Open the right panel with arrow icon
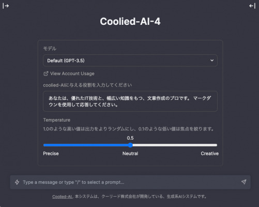The width and height of the screenshot is (259, 207). (252, 6)
